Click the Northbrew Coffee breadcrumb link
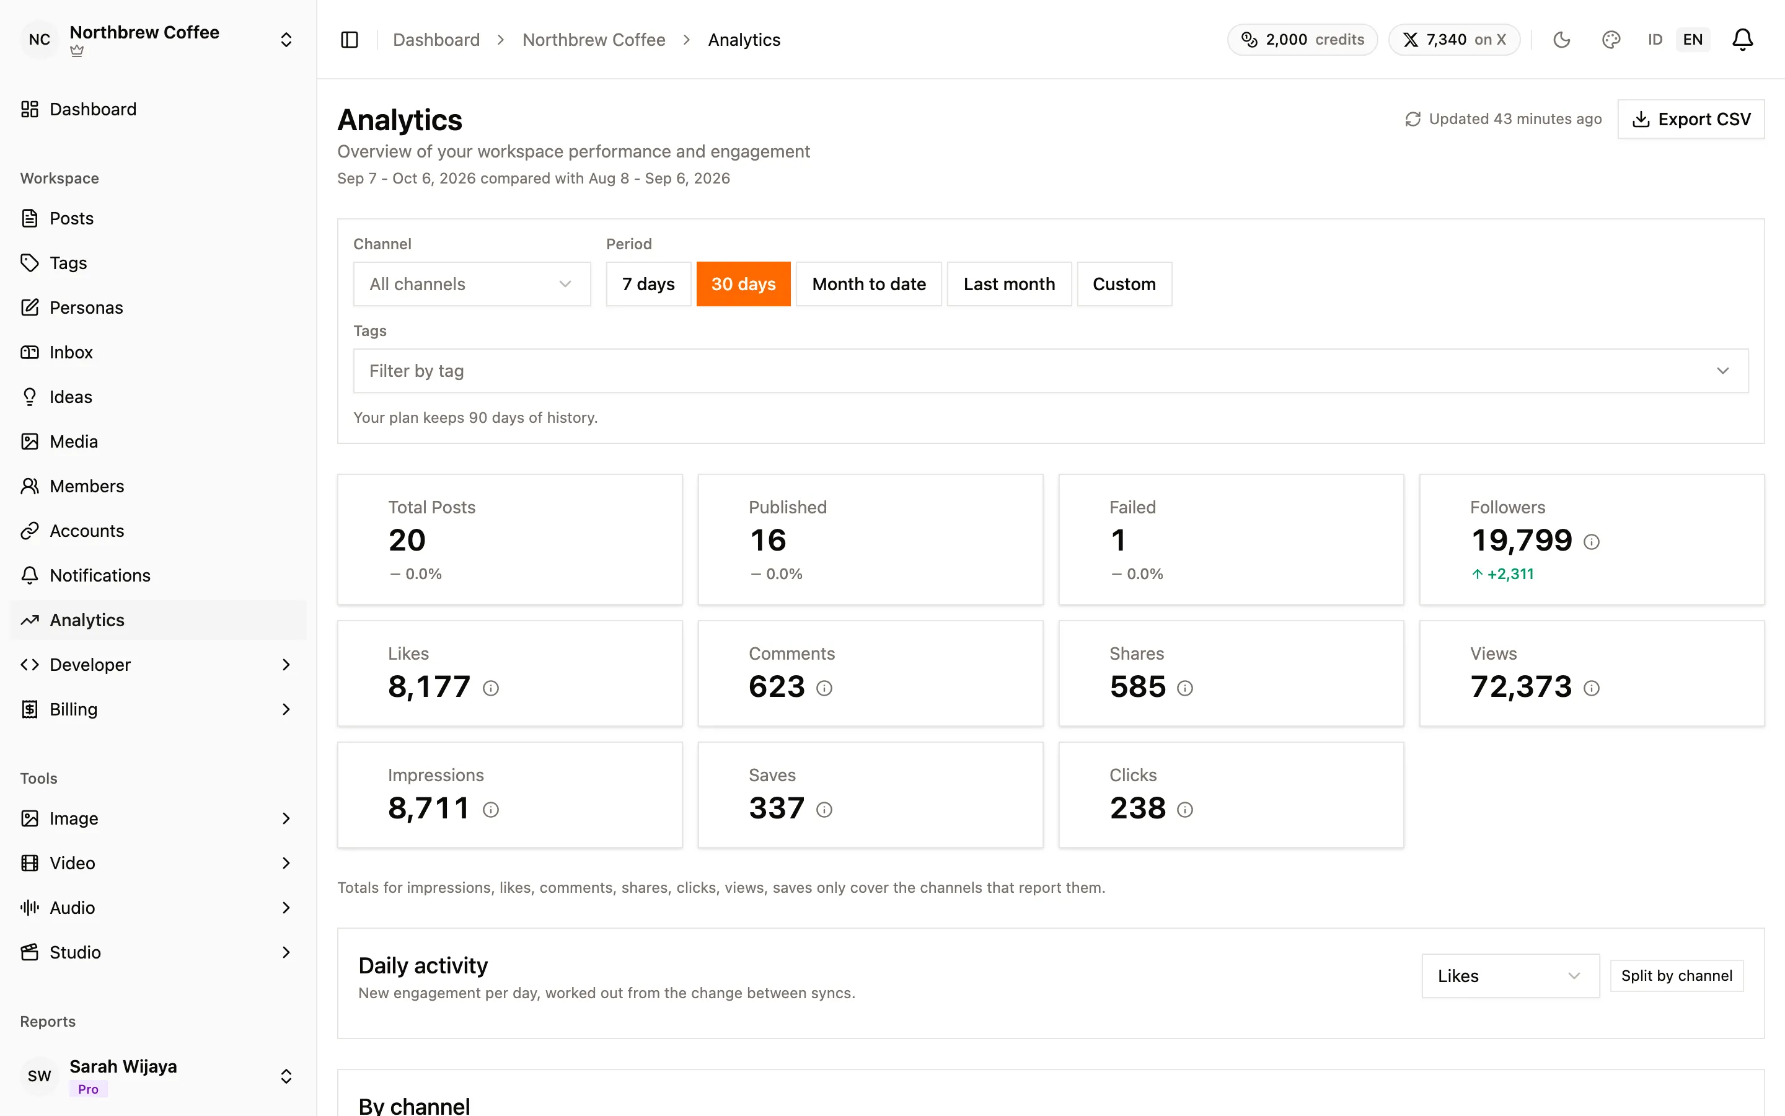1785x1116 pixels. [594, 40]
